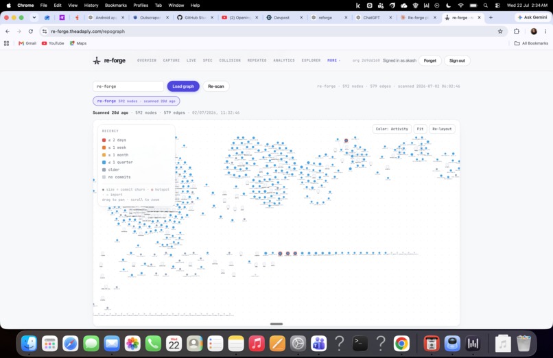
Task: Click the Sign out button
Action: pyautogui.click(x=457, y=60)
